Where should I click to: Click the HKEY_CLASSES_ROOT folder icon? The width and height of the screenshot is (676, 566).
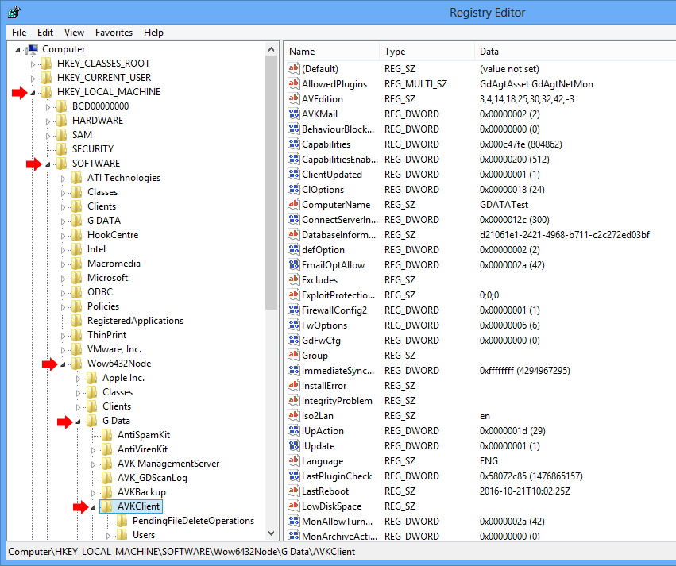coord(47,64)
